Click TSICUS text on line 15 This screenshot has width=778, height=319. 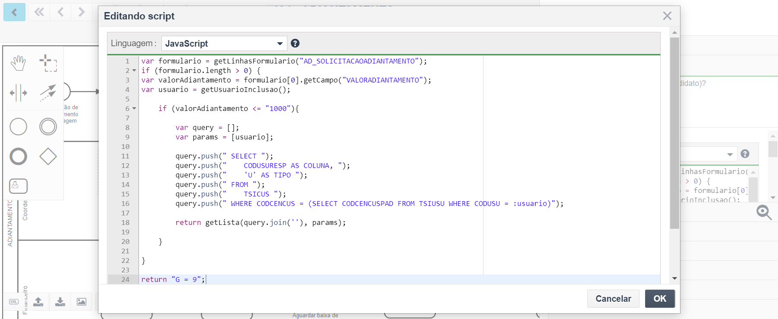[256, 194]
